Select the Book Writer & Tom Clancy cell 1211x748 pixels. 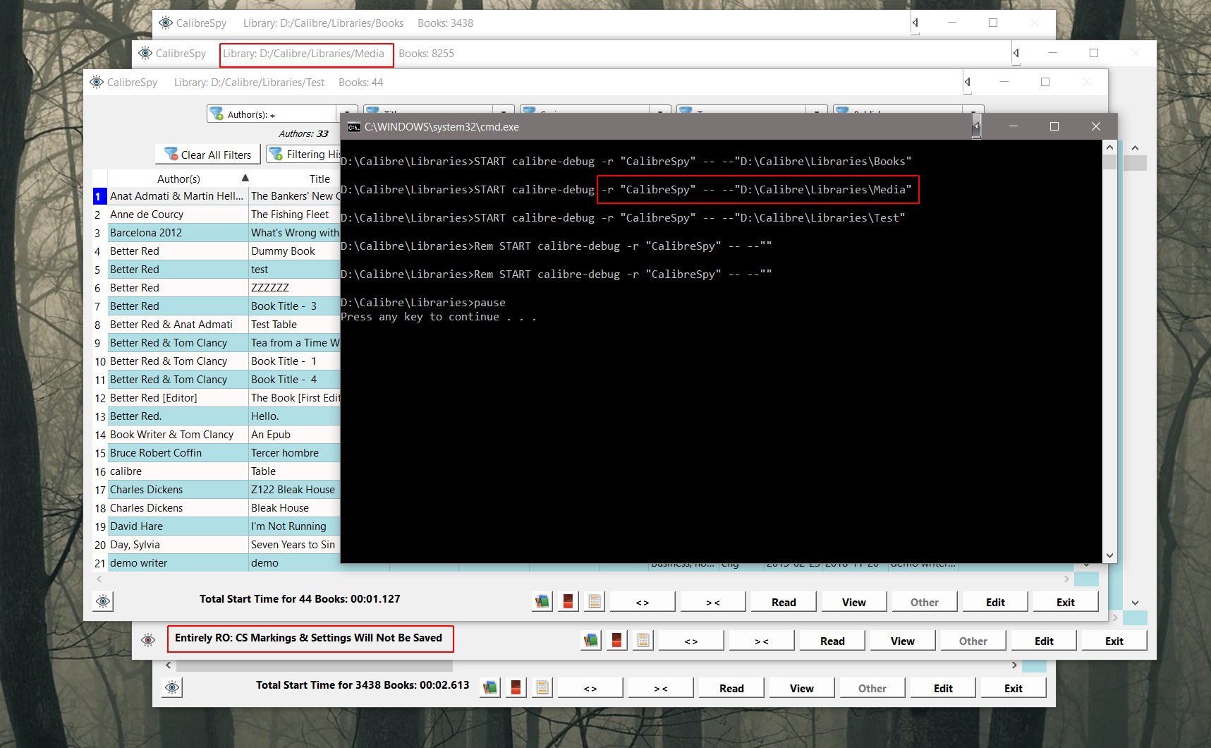[x=178, y=435]
